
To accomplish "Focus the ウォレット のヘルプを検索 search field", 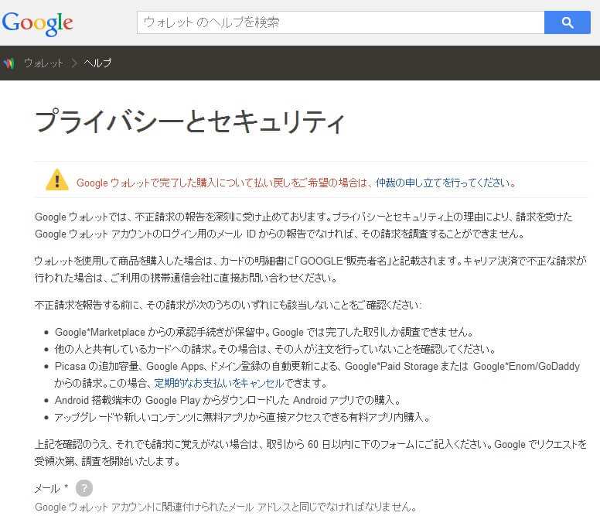I will pyautogui.click(x=340, y=22).
